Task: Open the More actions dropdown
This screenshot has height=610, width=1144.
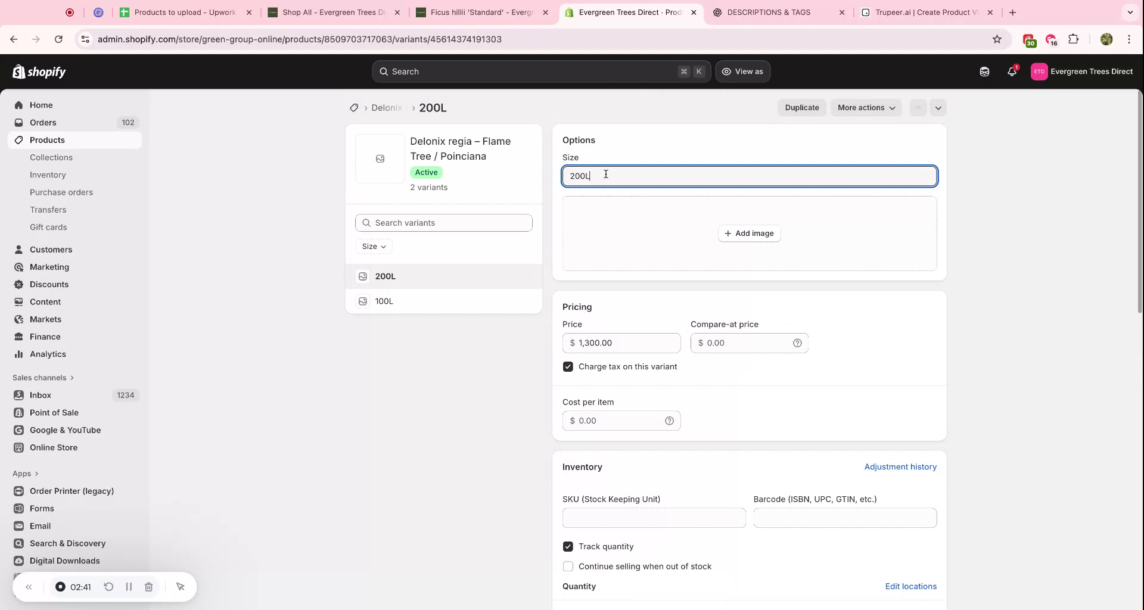Action: [866, 108]
